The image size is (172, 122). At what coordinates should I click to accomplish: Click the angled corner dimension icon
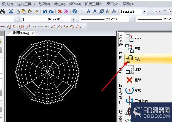164,11
